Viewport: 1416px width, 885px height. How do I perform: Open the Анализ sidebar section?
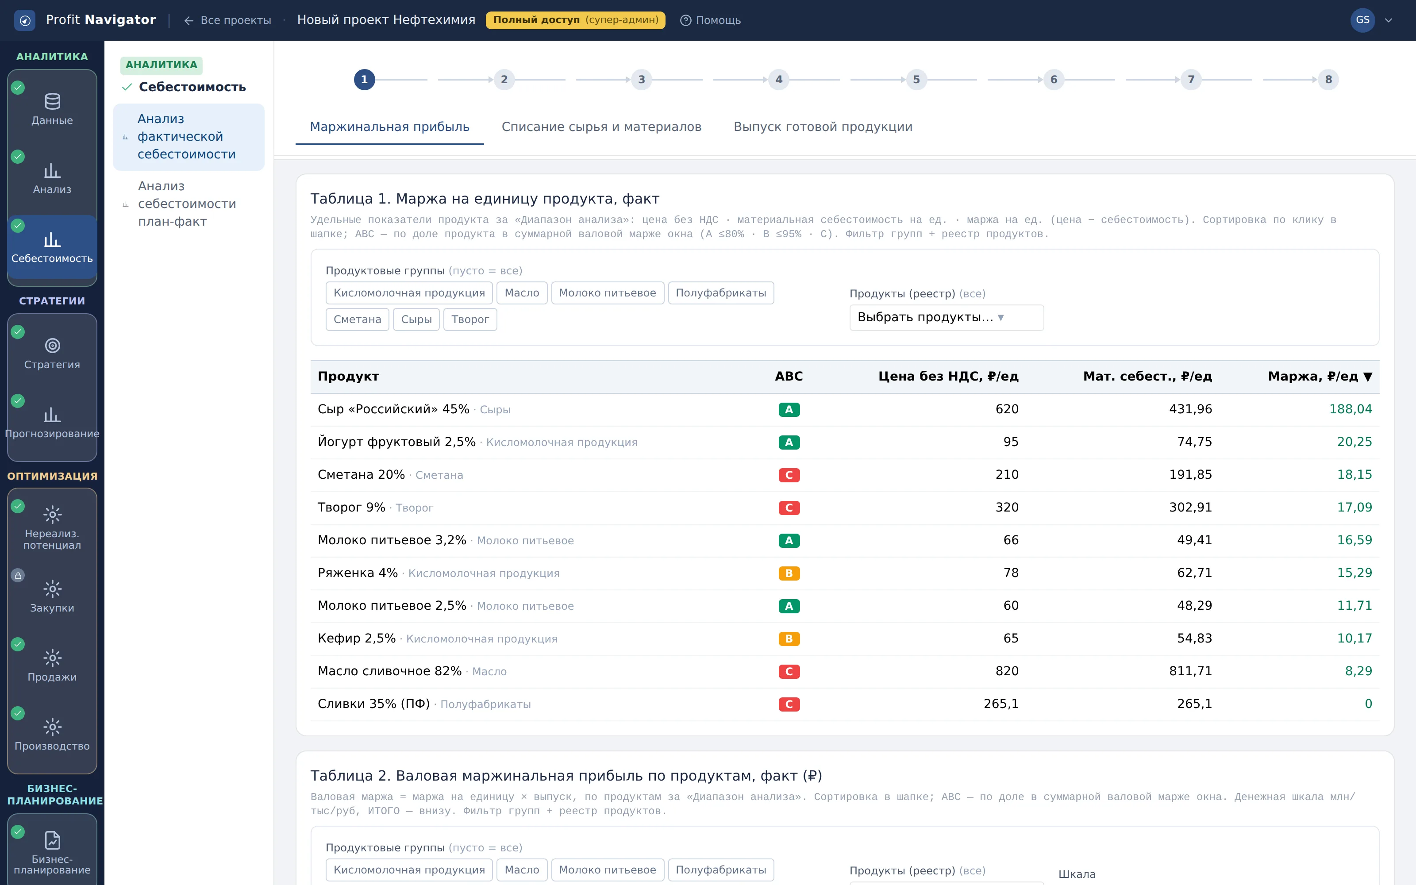pyautogui.click(x=52, y=178)
